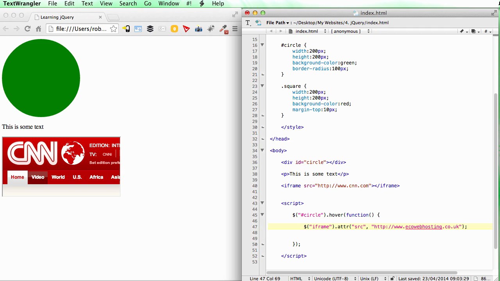Click the yellow badge showing 0
This screenshot has width=500, height=281.
(x=174, y=29)
